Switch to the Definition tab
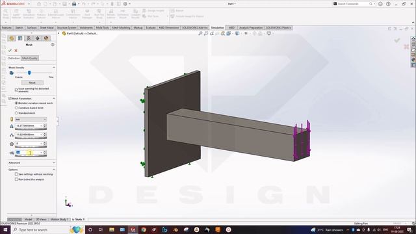Image resolution: width=416 pixels, height=234 pixels. [x=14, y=58]
